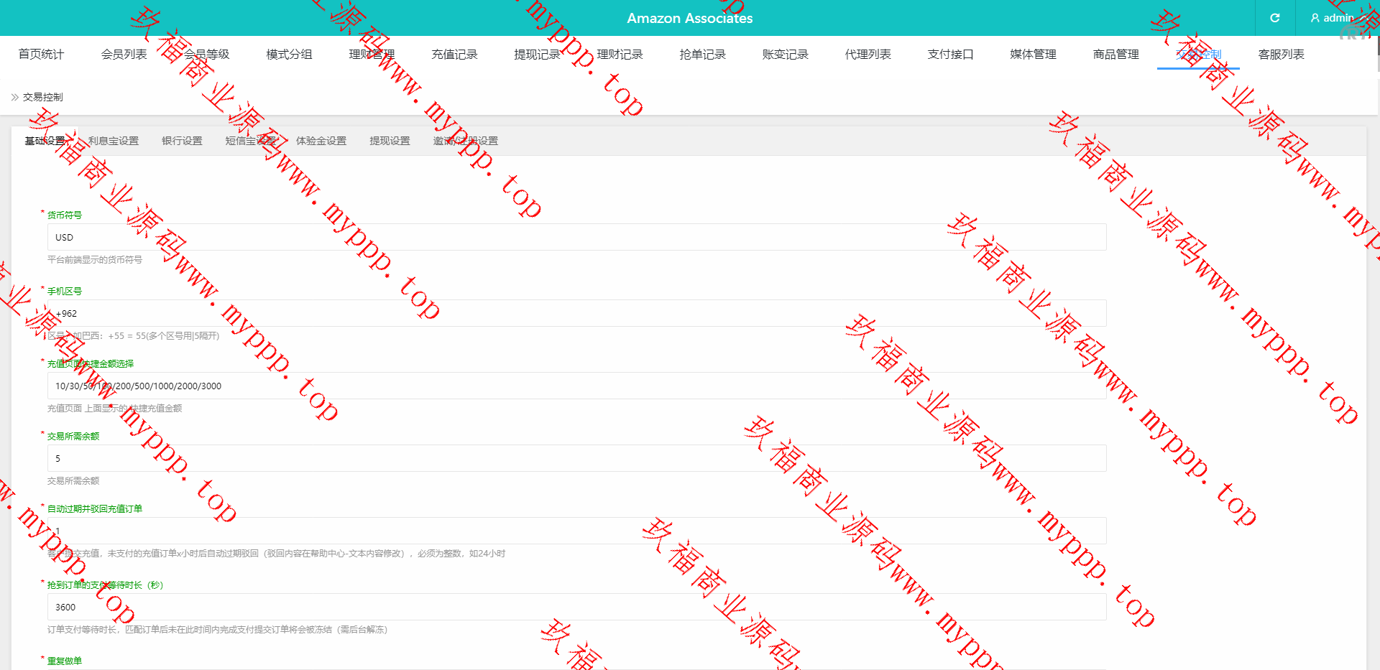Switch to the 利息宝设置 tab

[114, 141]
